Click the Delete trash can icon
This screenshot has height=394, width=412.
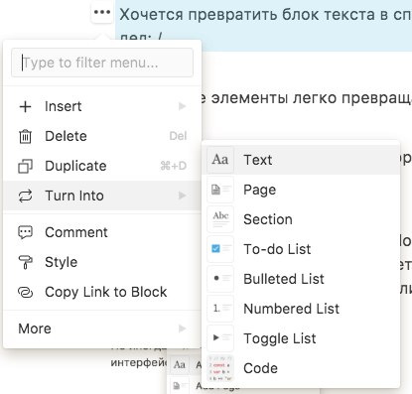pos(25,136)
